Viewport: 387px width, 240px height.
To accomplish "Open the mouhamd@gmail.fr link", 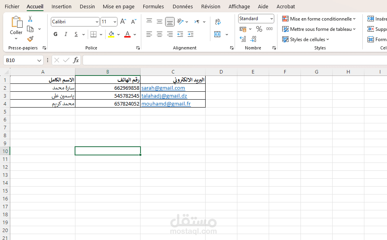I will click(166, 104).
